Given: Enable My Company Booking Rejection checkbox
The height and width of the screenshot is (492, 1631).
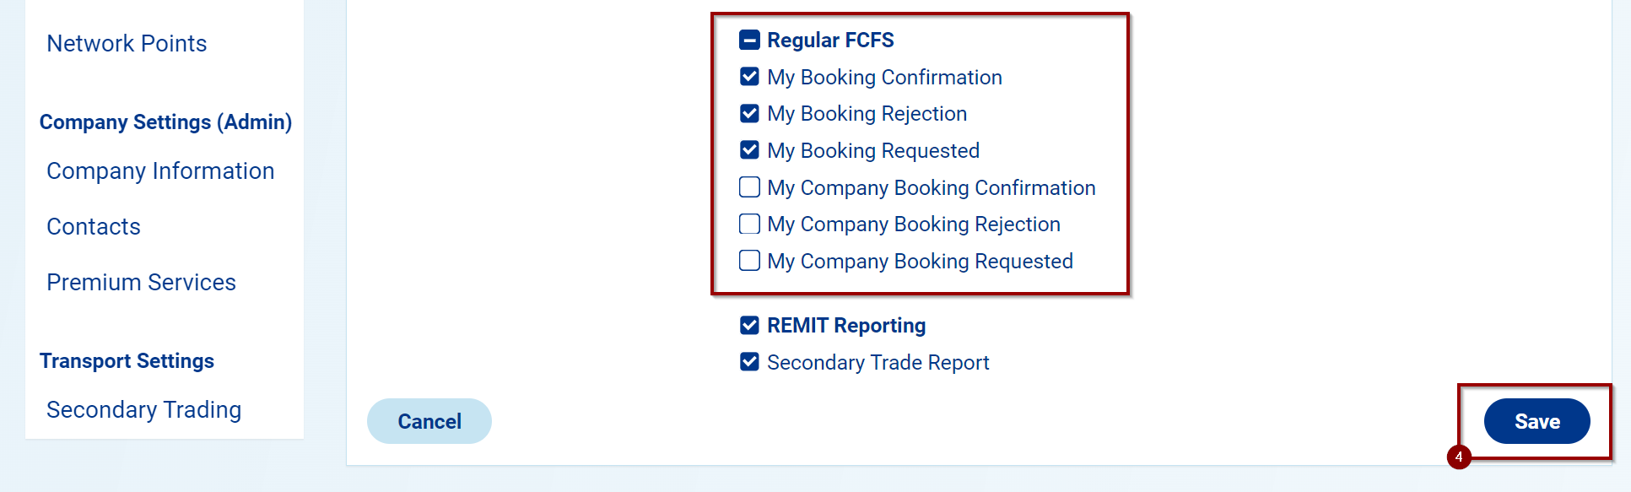Looking at the screenshot, I should 749,224.
